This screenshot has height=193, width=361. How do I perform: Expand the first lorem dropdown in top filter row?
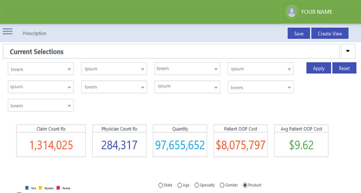pos(41,69)
